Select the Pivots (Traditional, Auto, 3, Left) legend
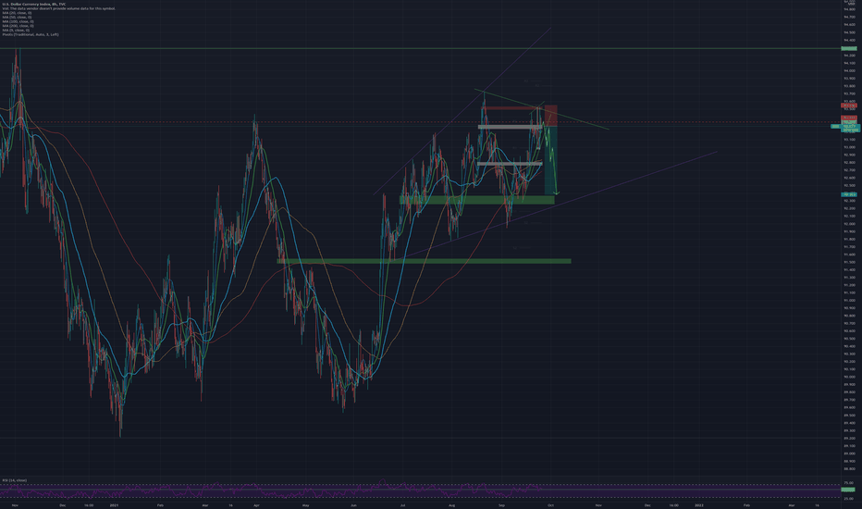 [31, 34]
